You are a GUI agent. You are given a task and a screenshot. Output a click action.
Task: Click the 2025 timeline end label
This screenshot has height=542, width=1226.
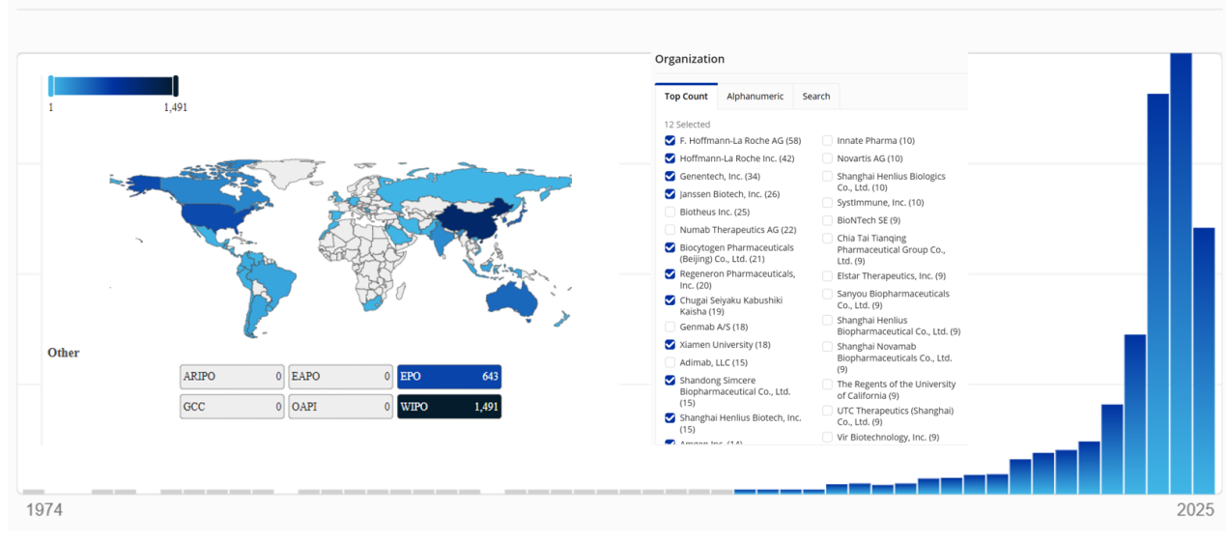[x=1195, y=509]
